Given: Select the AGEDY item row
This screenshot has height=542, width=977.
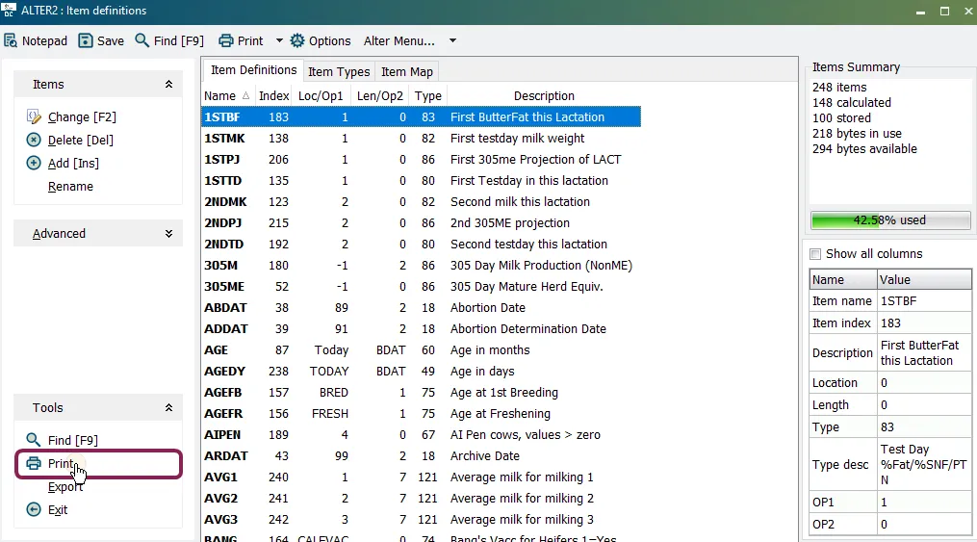Looking at the screenshot, I should point(422,372).
